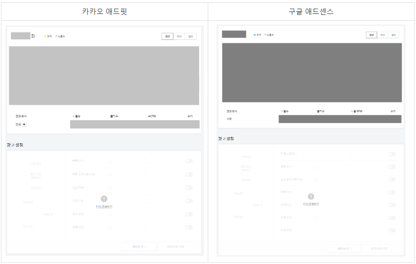Toggle 사이드바 switch in 카카오 애드핏

(x=189, y=201)
